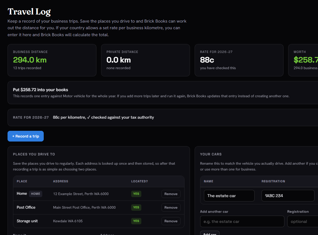Click the HOME badge beside Home
This screenshot has width=318, height=235.
coord(36,194)
